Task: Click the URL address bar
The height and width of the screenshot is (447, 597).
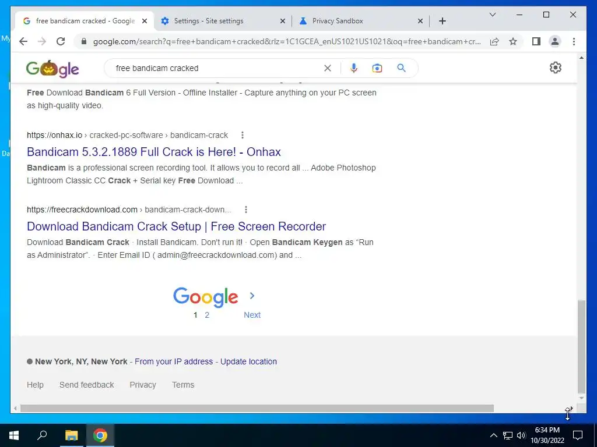Action: pyautogui.click(x=287, y=41)
